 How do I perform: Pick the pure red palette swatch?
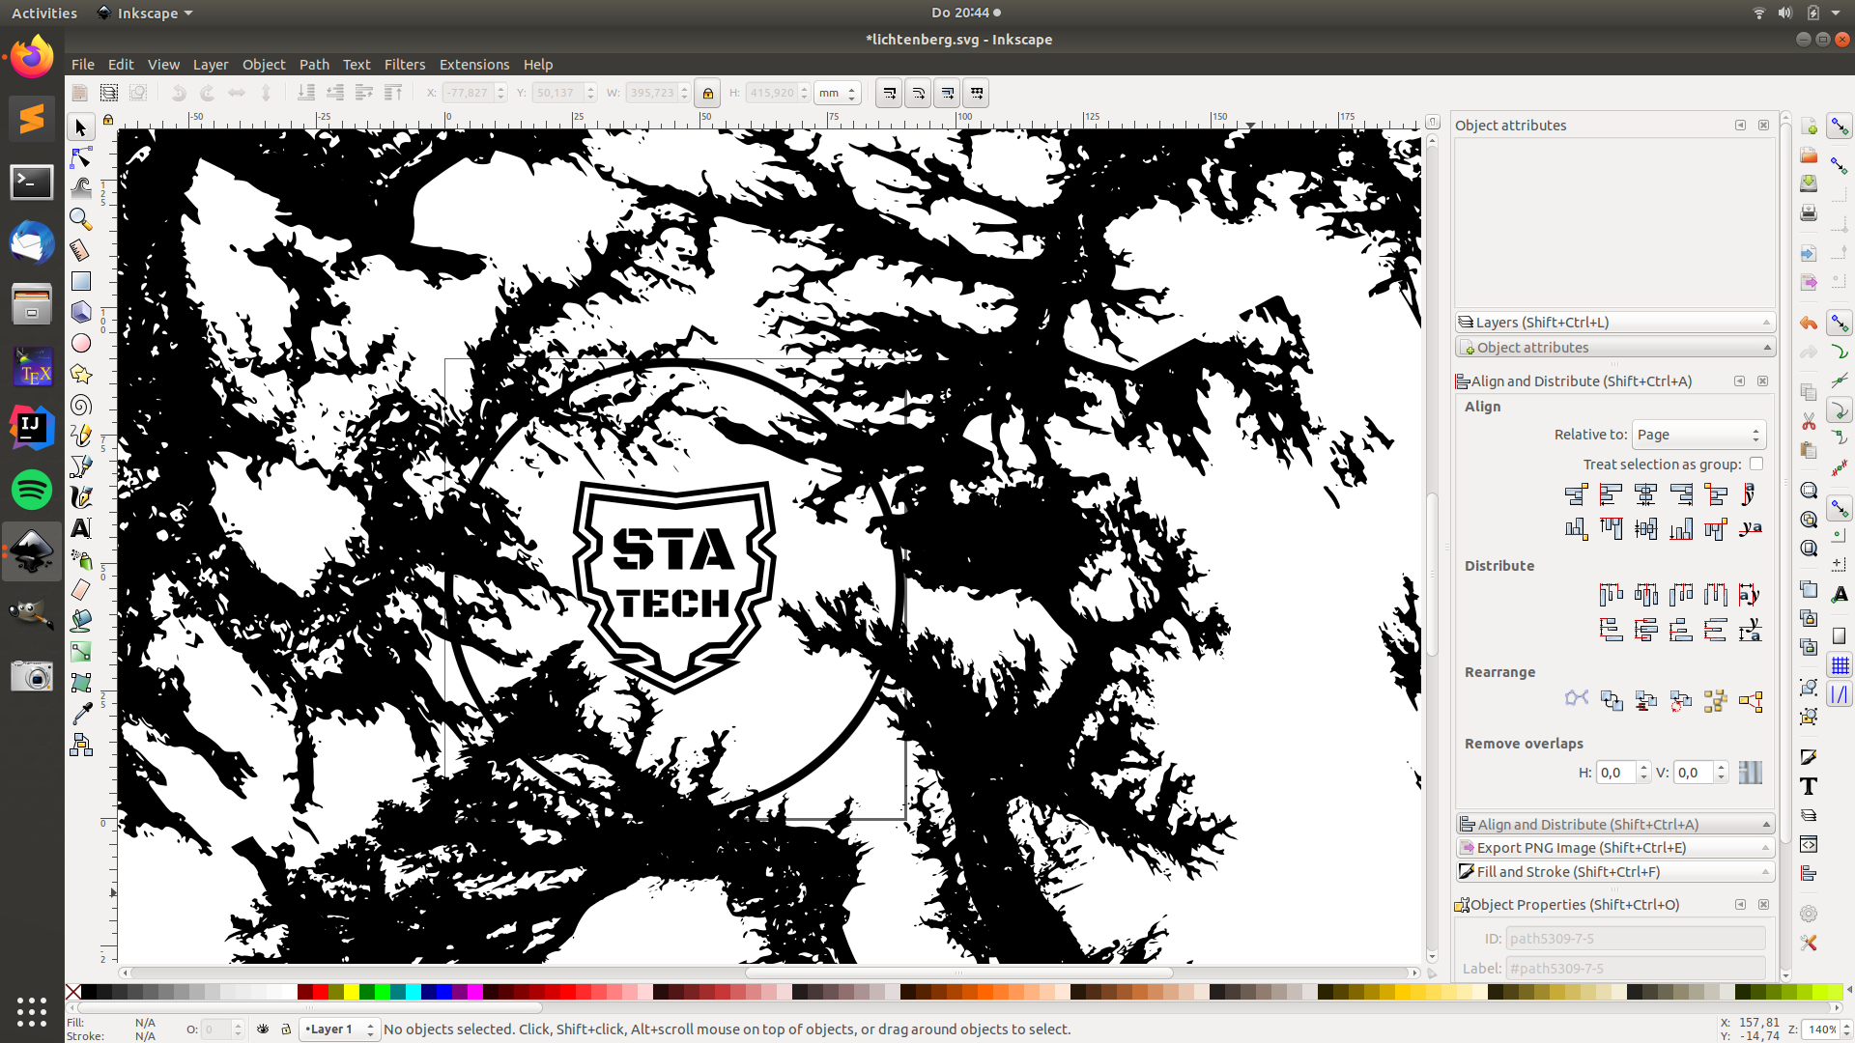coord(320,992)
